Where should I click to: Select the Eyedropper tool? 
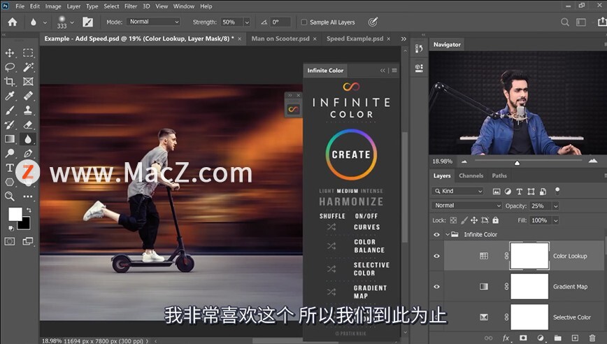click(10, 96)
